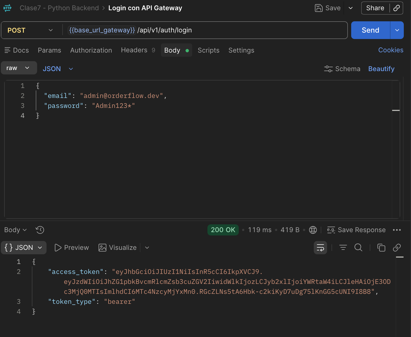Open Clase7 - Python Backend breadcrumb
The height and width of the screenshot is (337, 411).
(59, 8)
